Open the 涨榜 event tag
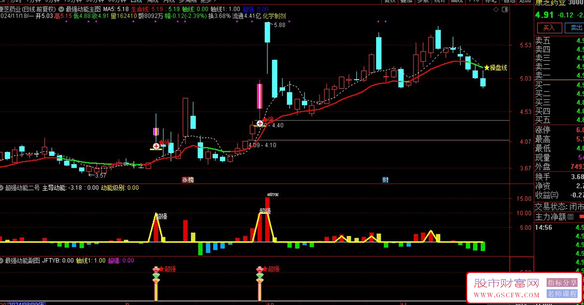 pyautogui.click(x=187, y=180)
